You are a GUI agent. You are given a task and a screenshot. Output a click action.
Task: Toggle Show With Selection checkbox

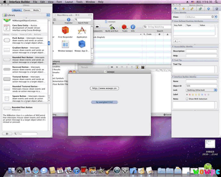pyautogui.click(x=187, y=99)
